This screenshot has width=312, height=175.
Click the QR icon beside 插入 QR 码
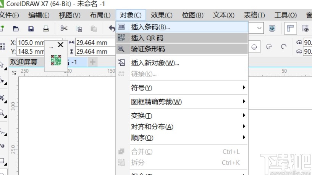click(121, 38)
